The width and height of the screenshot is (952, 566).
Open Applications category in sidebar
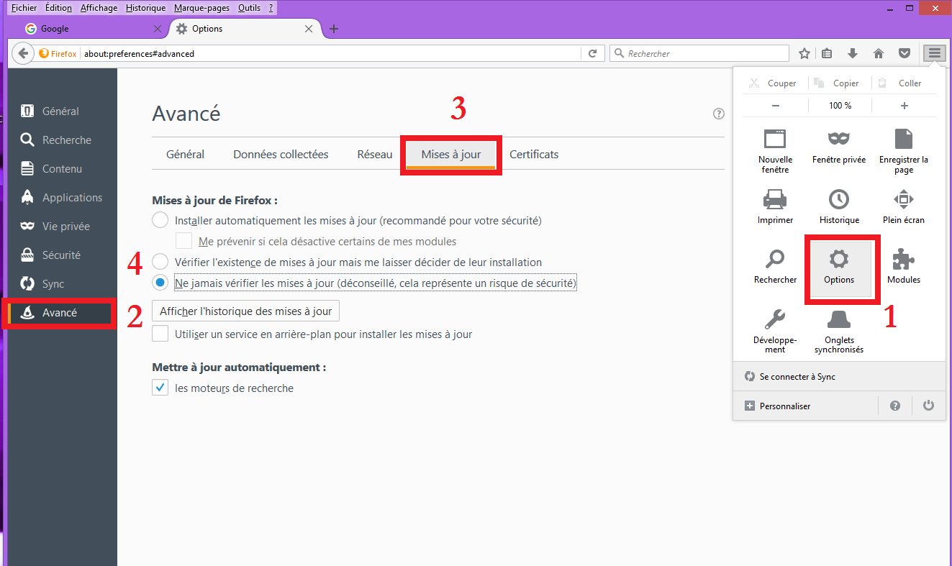click(63, 198)
